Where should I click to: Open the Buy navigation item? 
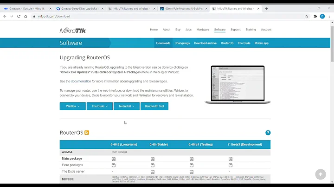(178, 30)
